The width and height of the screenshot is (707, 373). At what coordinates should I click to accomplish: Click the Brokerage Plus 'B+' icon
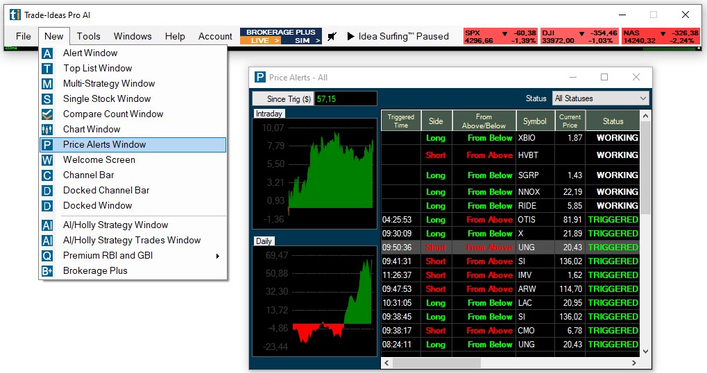47,271
